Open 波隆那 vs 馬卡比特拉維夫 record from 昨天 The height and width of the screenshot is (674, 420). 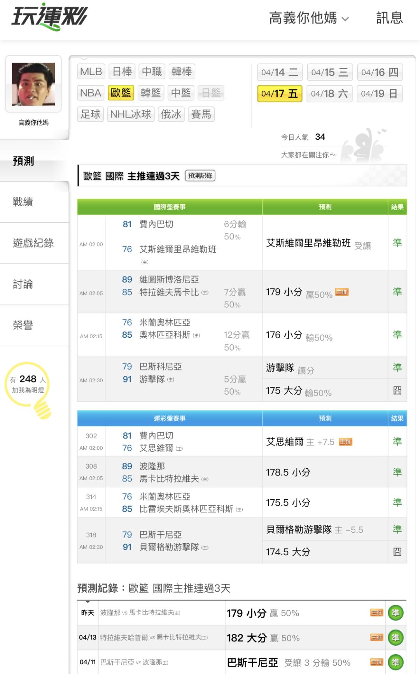coord(140,613)
